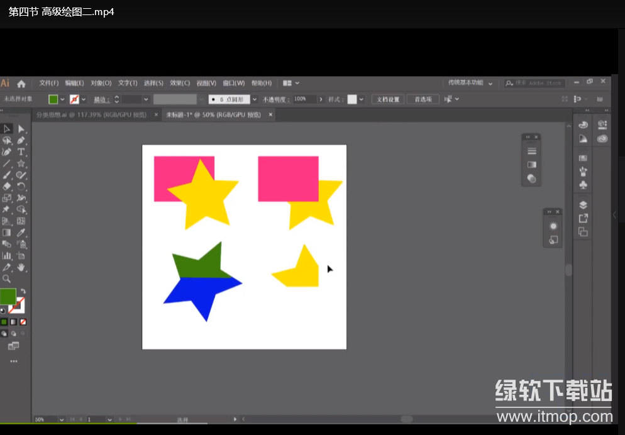The image size is (625, 435).
Task: Open the fill color dropdown in control bar
Action: [63, 99]
